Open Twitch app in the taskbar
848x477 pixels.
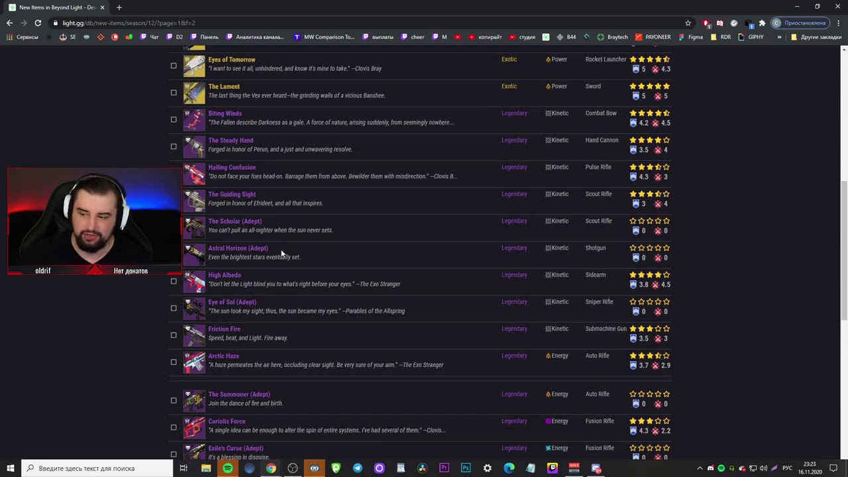pyautogui.click(x=553, y=468)
